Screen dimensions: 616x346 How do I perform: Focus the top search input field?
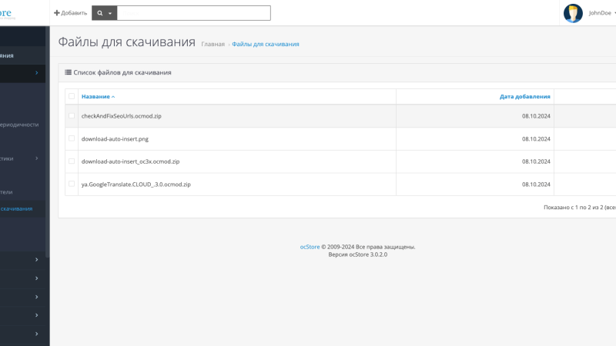tap(194, 13)
